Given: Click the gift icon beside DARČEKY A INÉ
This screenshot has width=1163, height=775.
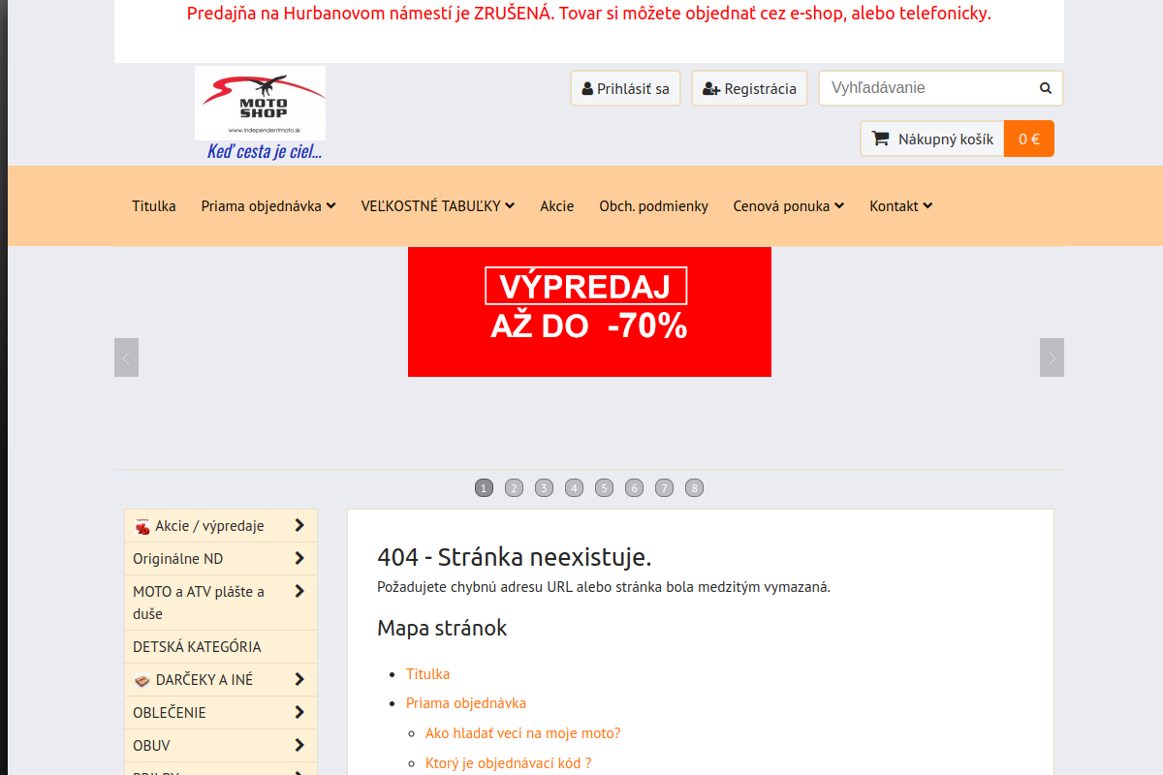Looking at the screenshot, I should click(x=142, y=680).
